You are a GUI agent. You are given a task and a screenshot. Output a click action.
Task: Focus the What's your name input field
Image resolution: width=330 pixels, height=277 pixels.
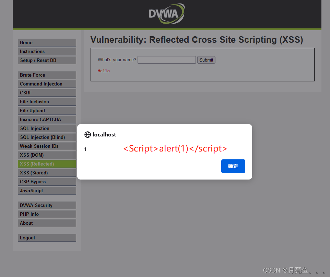(167, 60)
